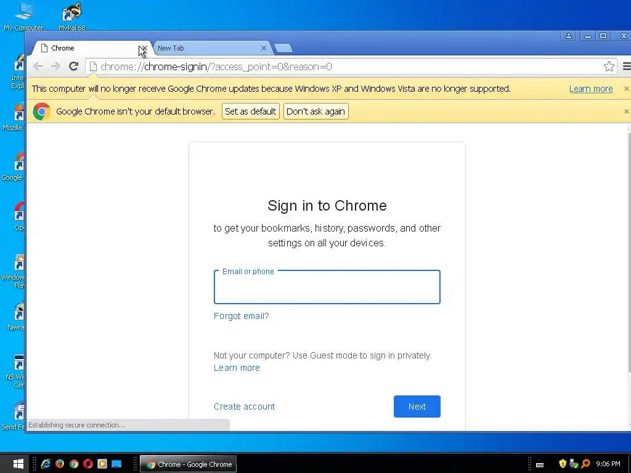Open the Windows Start button

coord(18,464)
